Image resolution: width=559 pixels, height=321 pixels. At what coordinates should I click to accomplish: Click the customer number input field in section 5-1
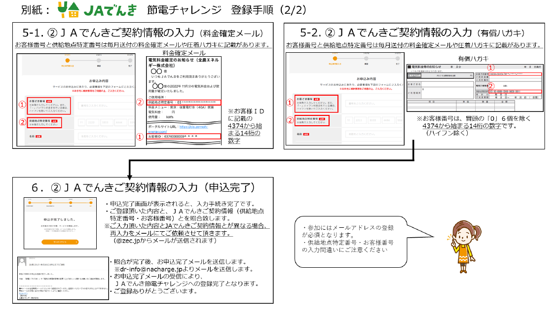pos(105,106)
